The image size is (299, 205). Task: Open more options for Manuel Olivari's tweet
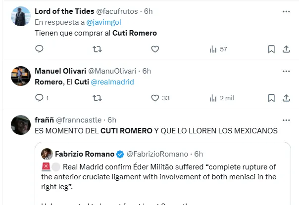click(286, 71)
